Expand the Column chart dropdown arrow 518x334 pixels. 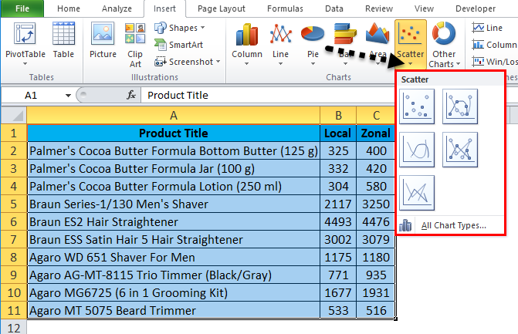[247, 63]
